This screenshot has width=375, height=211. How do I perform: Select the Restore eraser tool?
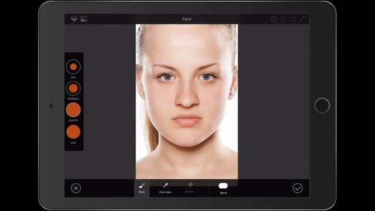tap(189, 188)
